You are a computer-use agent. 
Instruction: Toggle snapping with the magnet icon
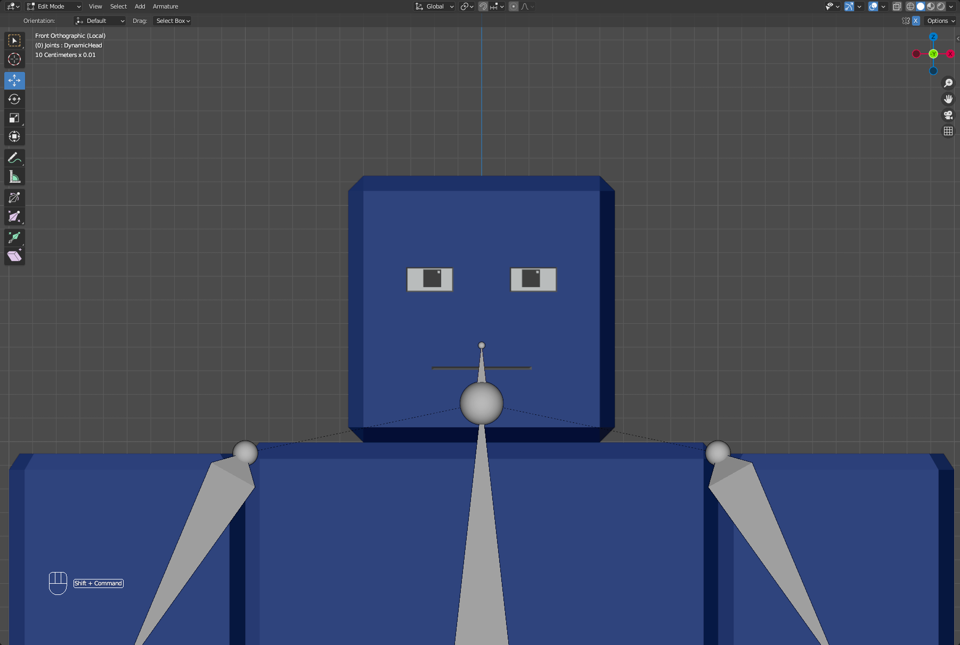point(483,6)
